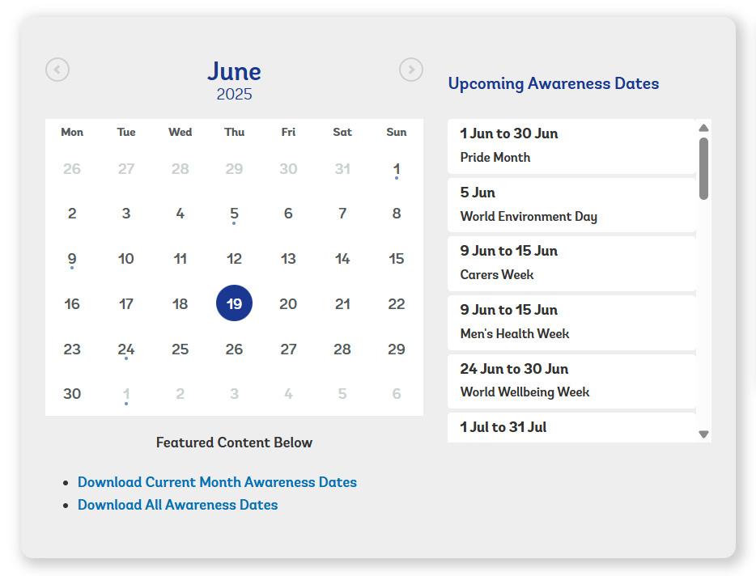Click the scrollbar up arrow in awareness list
756x576 pixels.
704,128
